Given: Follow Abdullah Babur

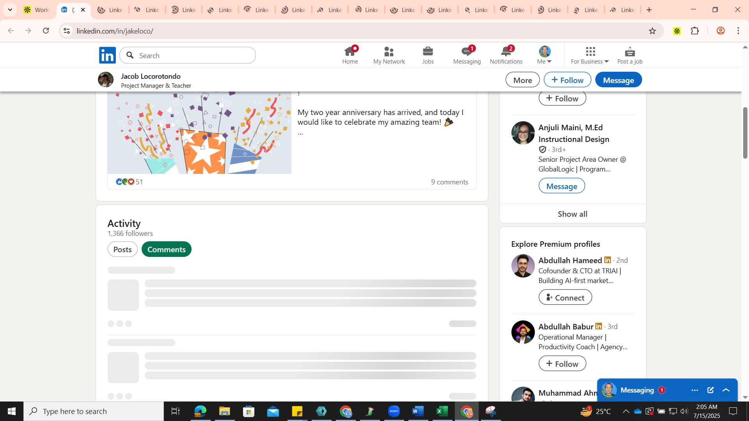Looking at the screenshot, I should click(x=562, y=364).
